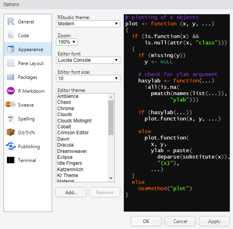Click theme list scroll down arrow

(111, 178)
